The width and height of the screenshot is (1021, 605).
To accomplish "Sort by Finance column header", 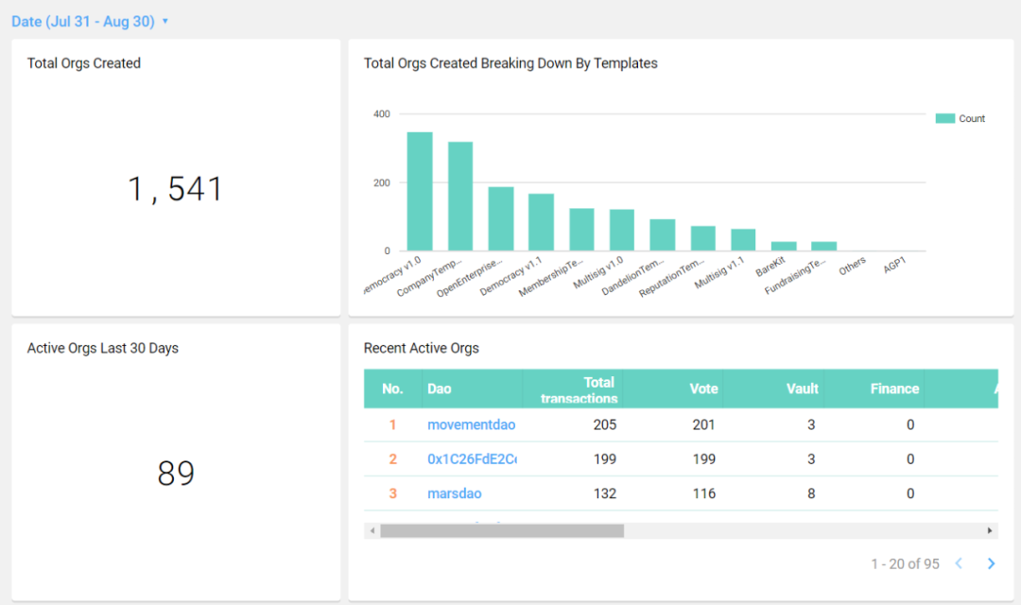I will coord(894,389).
